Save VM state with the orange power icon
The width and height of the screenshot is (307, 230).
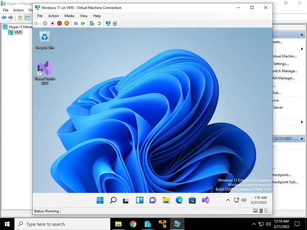click(x=67, y=23)
